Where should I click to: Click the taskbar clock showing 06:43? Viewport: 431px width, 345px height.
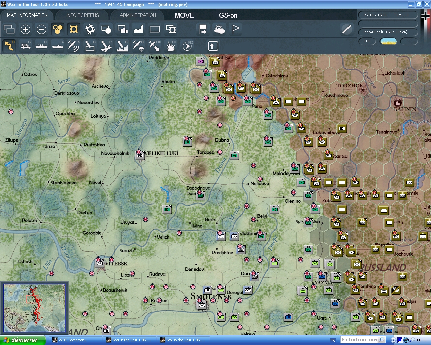pos(422,340)
